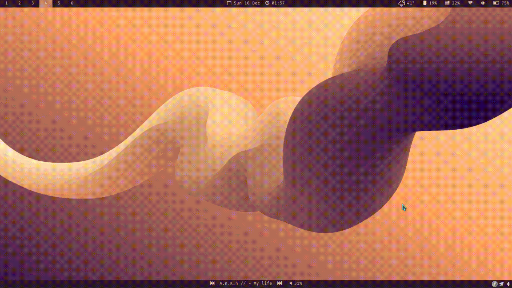This screenshot has width=512, height=288.
Task: Click the now-playing song title 'My life'
Action: pos(262,283)
